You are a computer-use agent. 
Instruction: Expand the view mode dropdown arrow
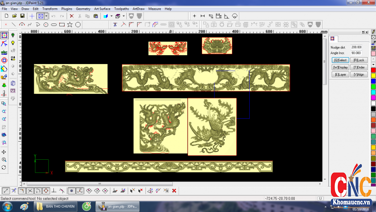click(47, 16)
